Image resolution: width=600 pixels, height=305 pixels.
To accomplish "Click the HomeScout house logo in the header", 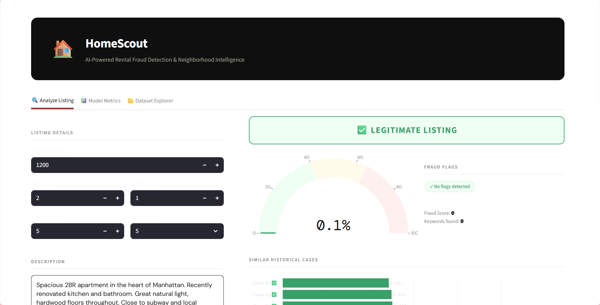I will (x=63, y=49).
